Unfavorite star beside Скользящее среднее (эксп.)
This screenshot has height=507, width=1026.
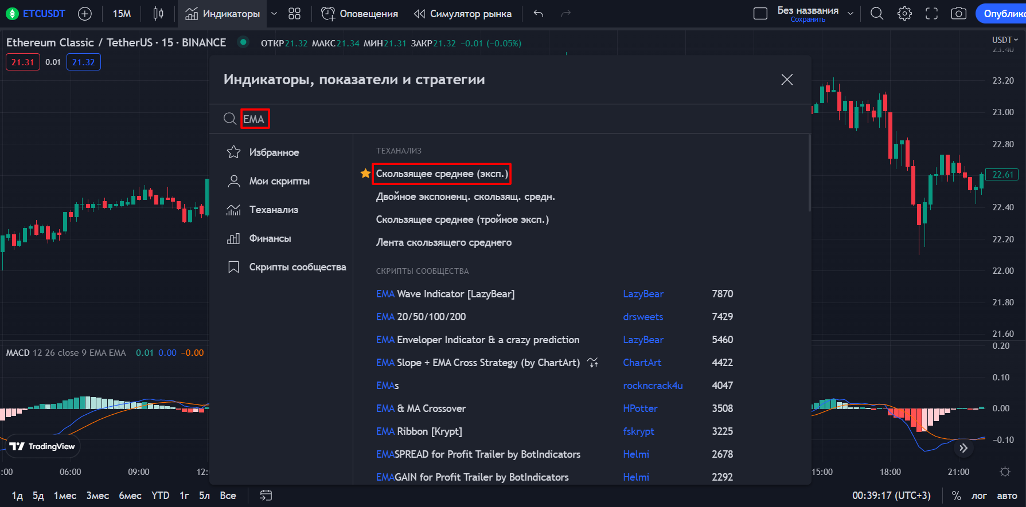pos(365,174)
